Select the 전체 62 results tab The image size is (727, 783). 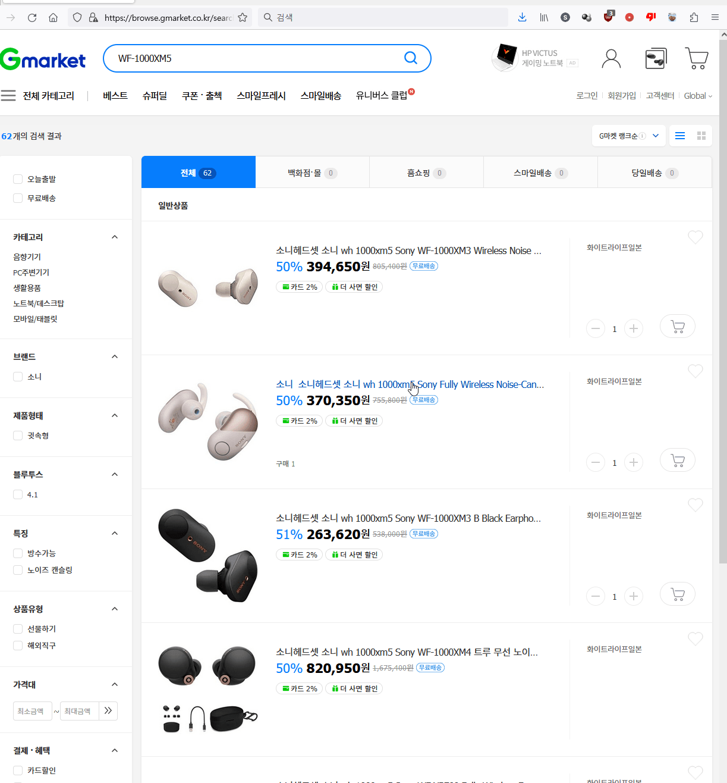[199, 173]
